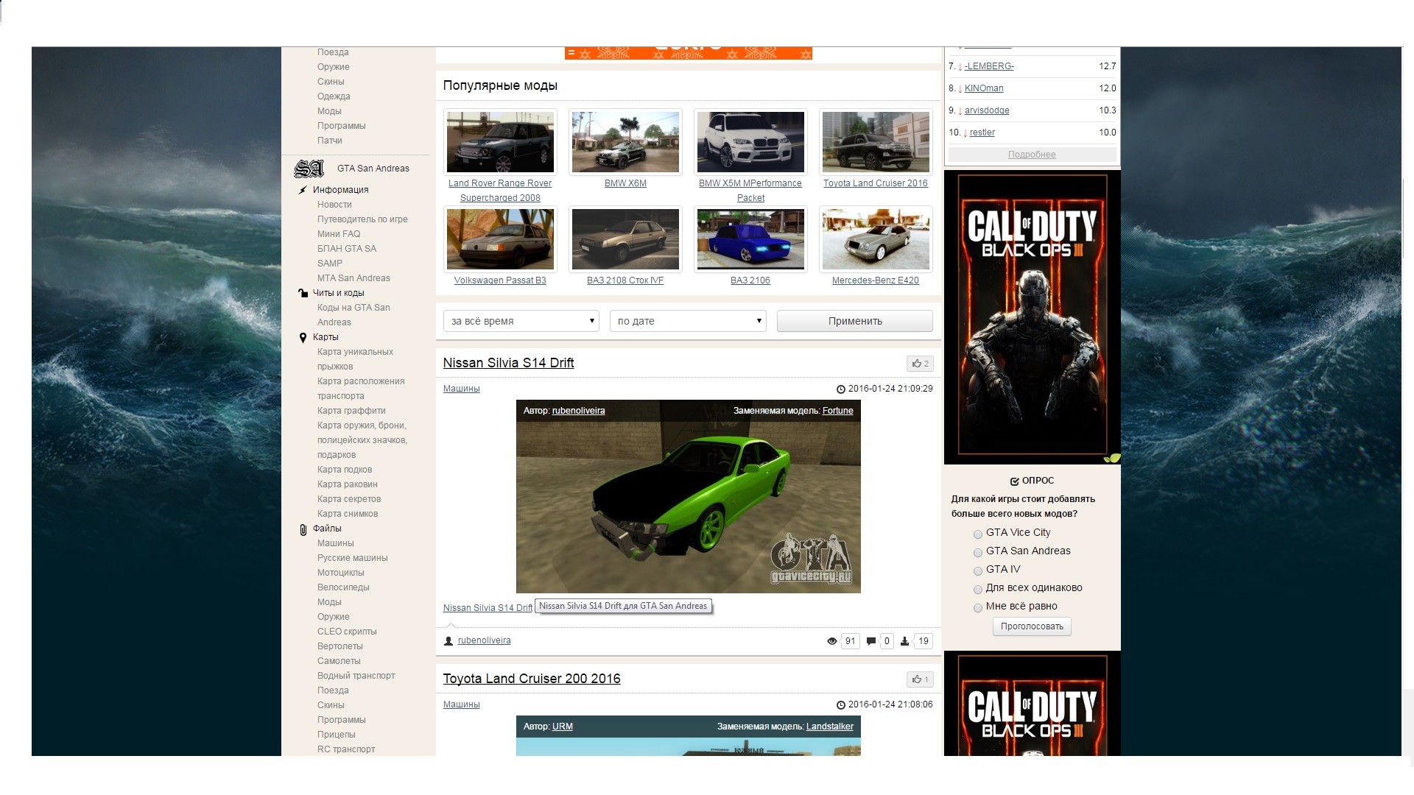1414x795 pixels.
Task: Open BMW X5M MPerformance Packet thumbnail
Action: coord(750,142)
